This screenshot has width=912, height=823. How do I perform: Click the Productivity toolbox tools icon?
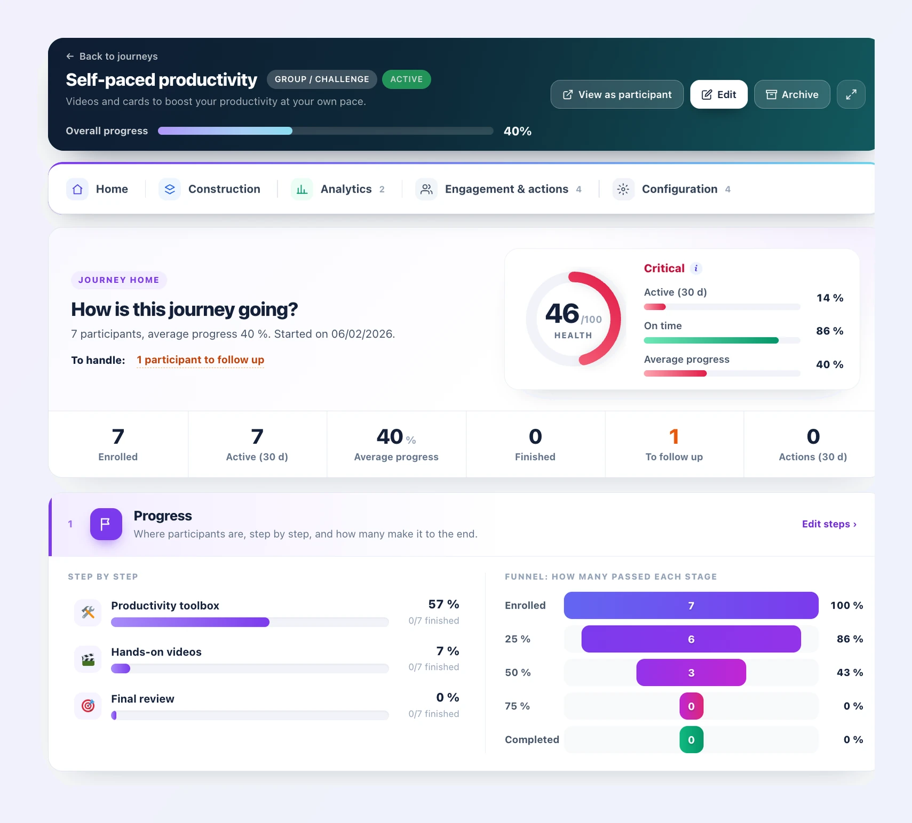(x=88, y=612)
